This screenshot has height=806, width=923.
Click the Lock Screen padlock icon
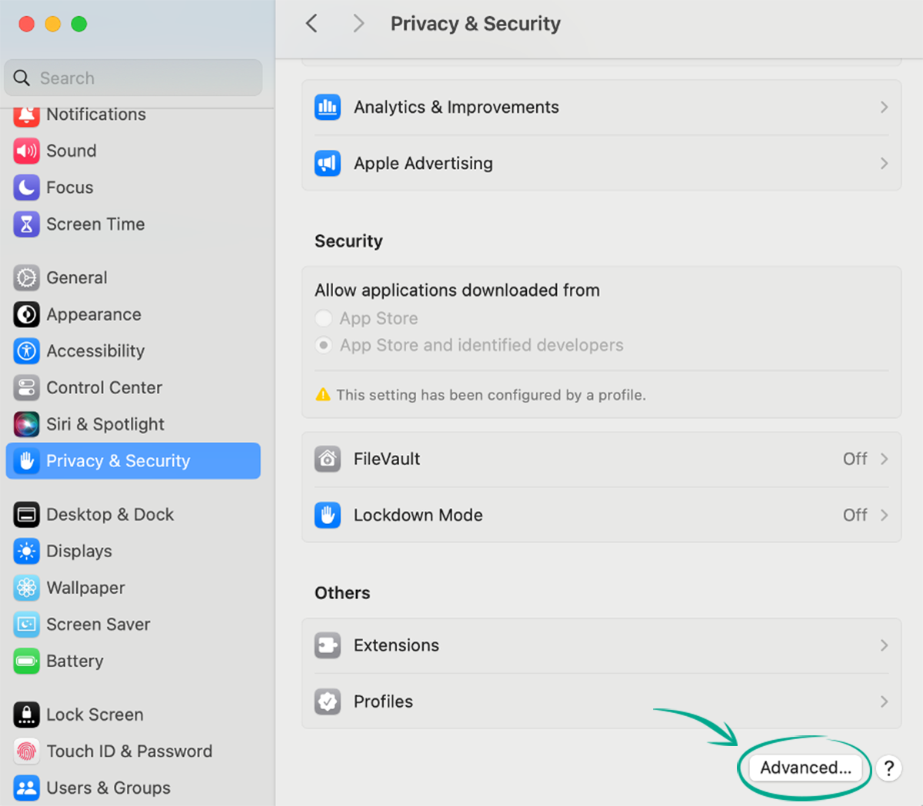(x=26, y=715)
